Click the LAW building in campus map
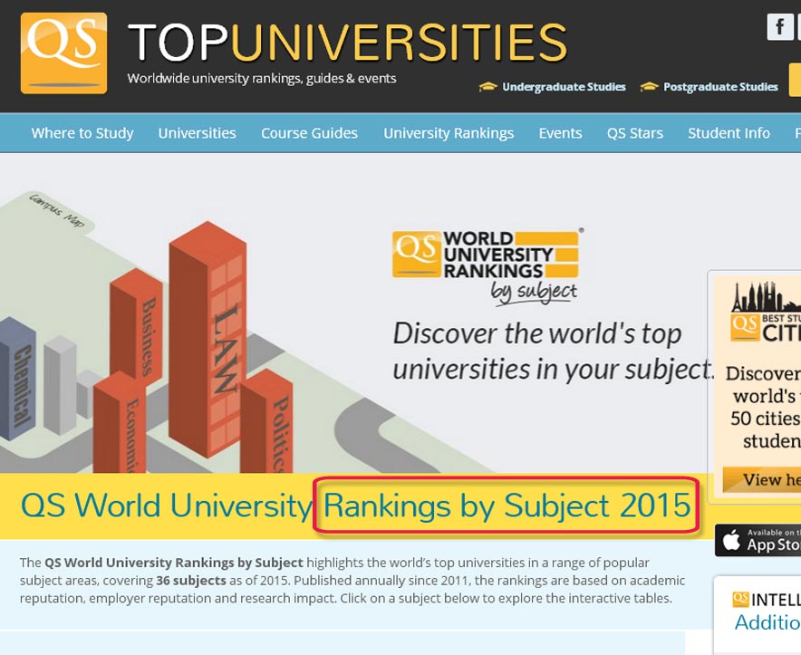The image size is (801, 655). point(207,339)
